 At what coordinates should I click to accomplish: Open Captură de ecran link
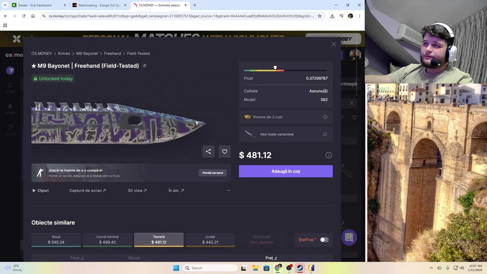[88, 190]
